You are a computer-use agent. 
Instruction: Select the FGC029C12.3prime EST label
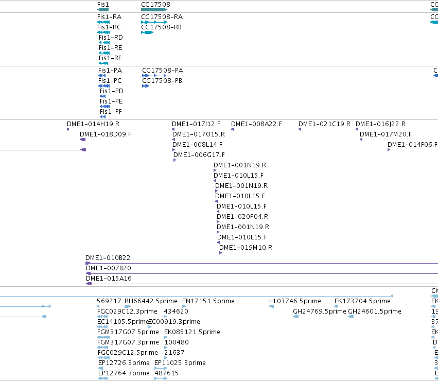(127, 311)
